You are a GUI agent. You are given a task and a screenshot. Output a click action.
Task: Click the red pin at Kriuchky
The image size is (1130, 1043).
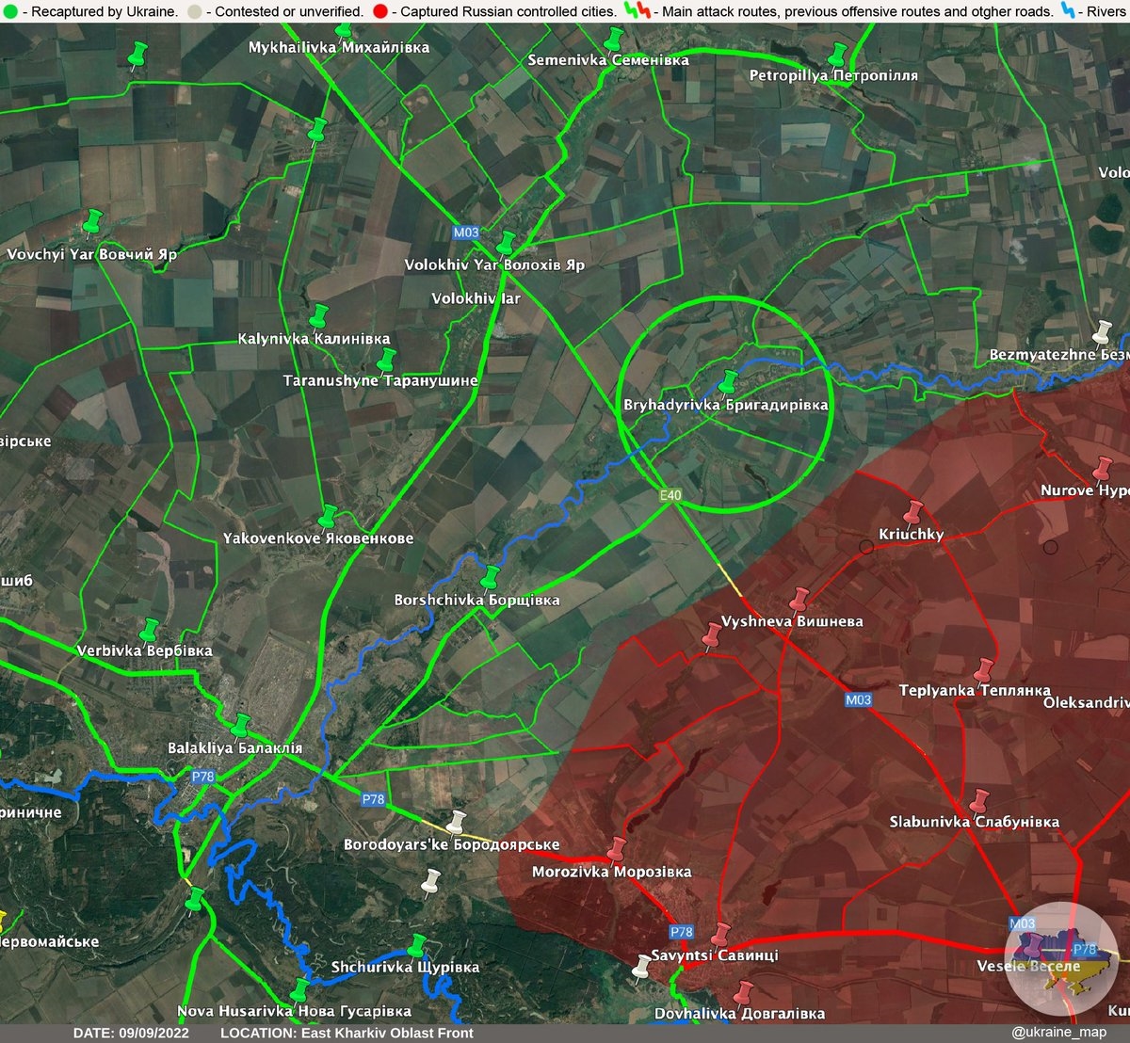912,512
